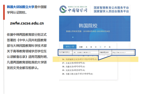Select list item 19 大田大学
The width and height of the screenshot is (142, 94).
point(74,70)
